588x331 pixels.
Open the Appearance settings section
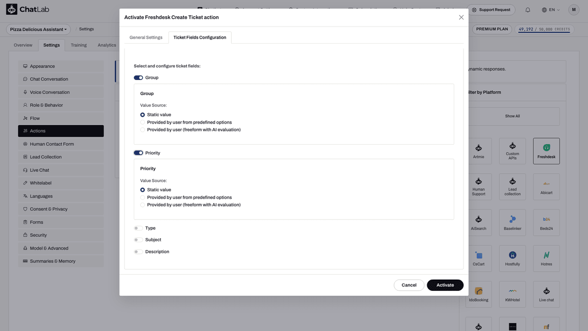click(x=61, y=66)
